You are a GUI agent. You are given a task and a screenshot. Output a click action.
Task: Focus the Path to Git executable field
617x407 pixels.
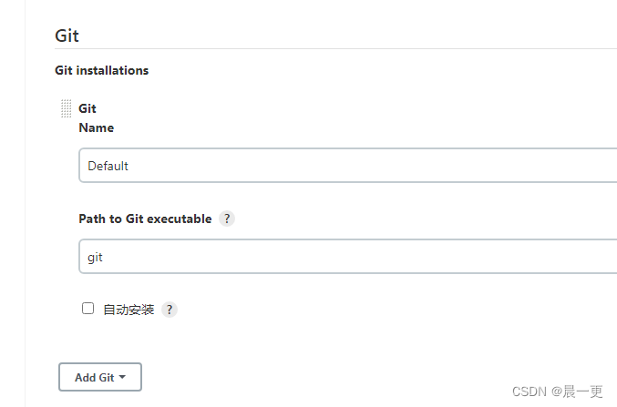[x=348, y=257]
